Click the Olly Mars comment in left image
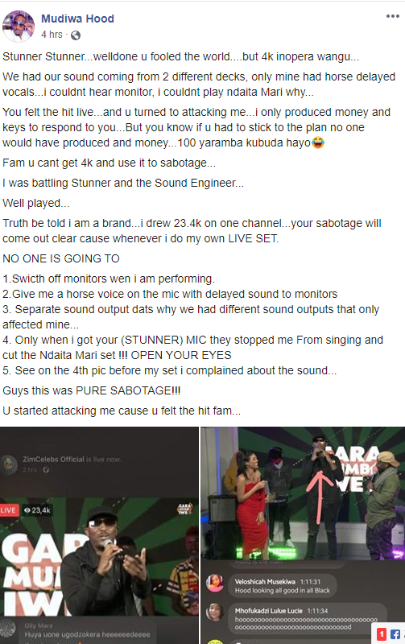 click(x=87, y=630)
